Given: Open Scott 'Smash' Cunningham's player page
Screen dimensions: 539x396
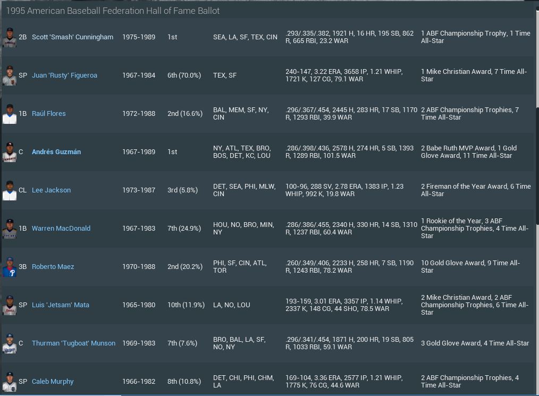Looking at the screenshot, I should (x=72, y=37).
